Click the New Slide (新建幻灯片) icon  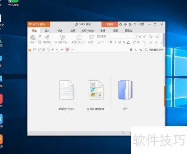(79, 37)
